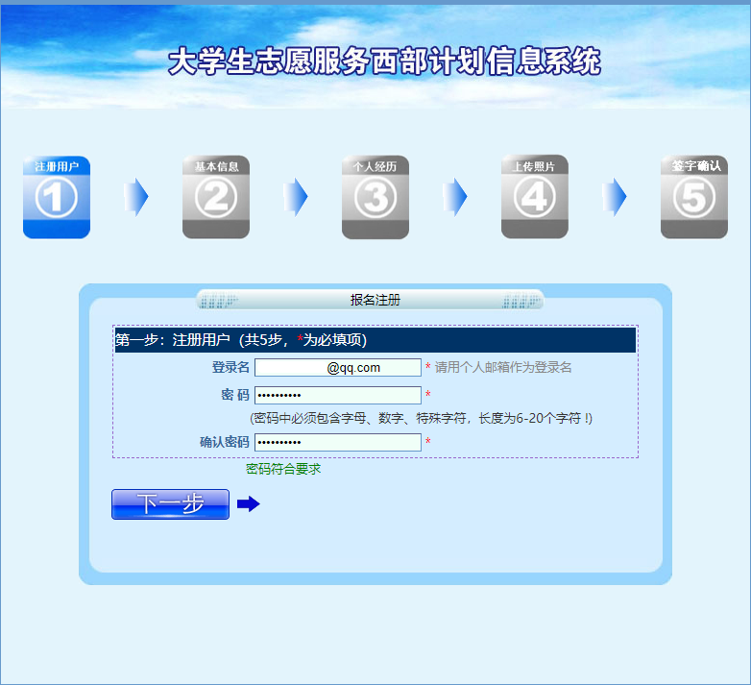Focus the 登录名 email input field
Viewport: 751px width, 685px height.
coord(337,368)
